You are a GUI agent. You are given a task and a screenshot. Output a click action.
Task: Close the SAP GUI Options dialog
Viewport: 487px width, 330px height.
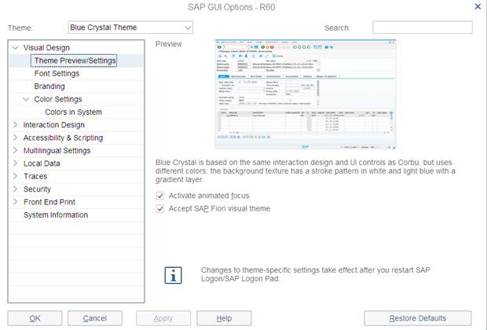478,6
